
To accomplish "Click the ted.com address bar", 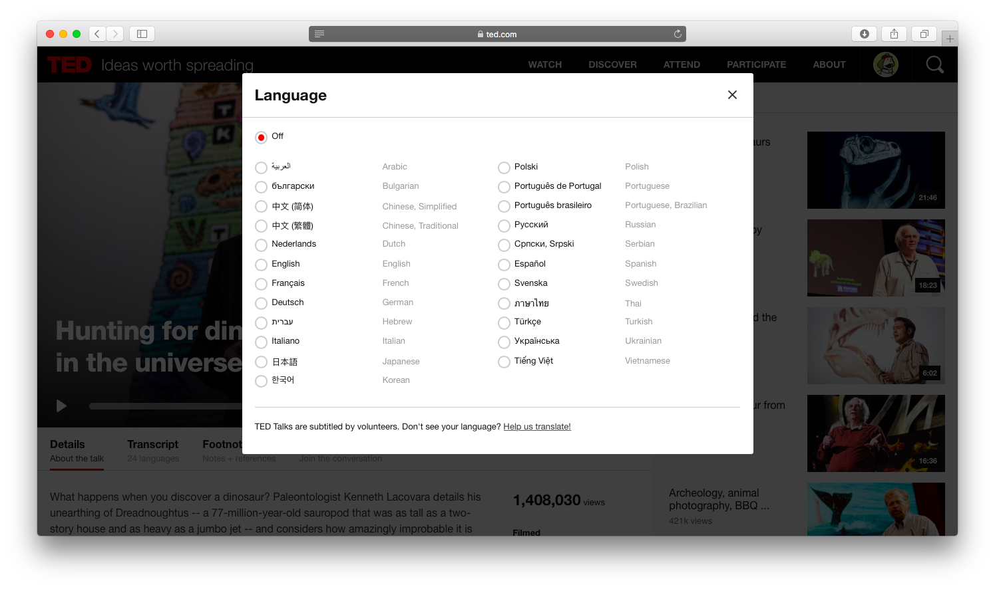I will pyautogui.click(x=497, y=34).
